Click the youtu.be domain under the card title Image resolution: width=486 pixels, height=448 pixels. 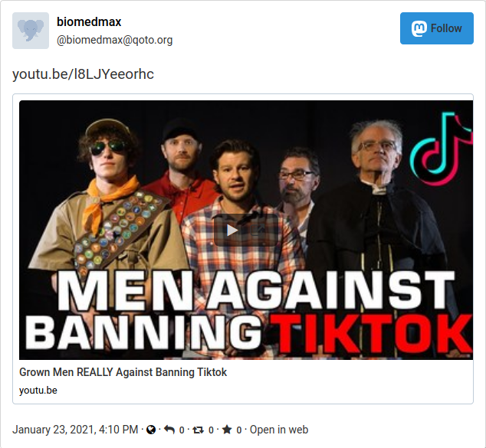(38, 390)
